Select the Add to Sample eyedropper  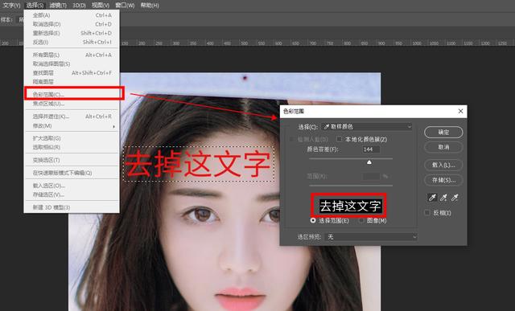click(443, 198)
